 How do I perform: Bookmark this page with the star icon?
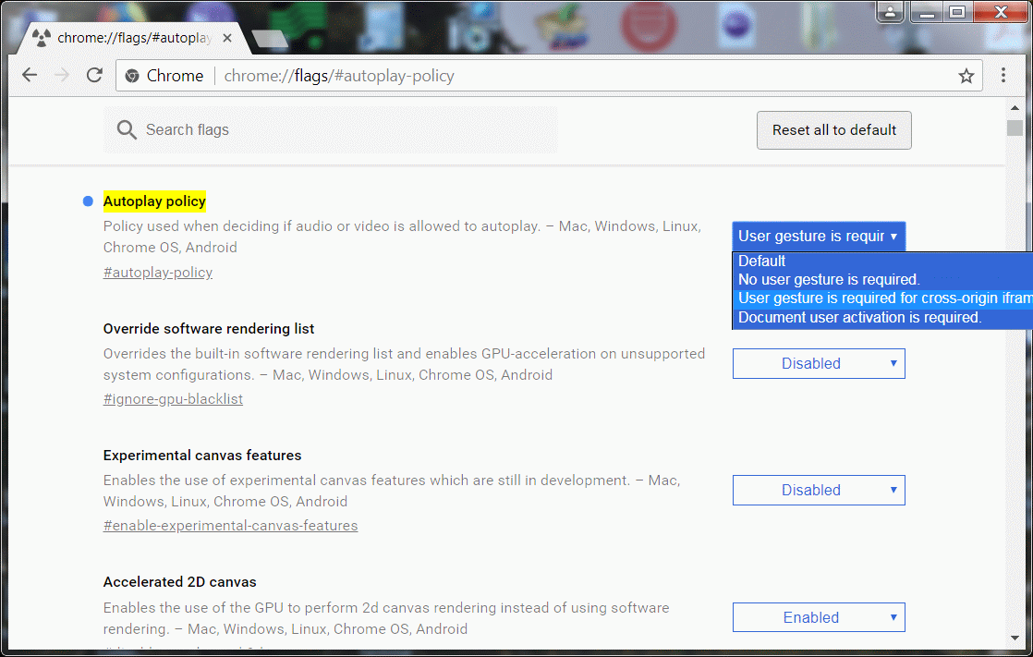click(966, 76)
